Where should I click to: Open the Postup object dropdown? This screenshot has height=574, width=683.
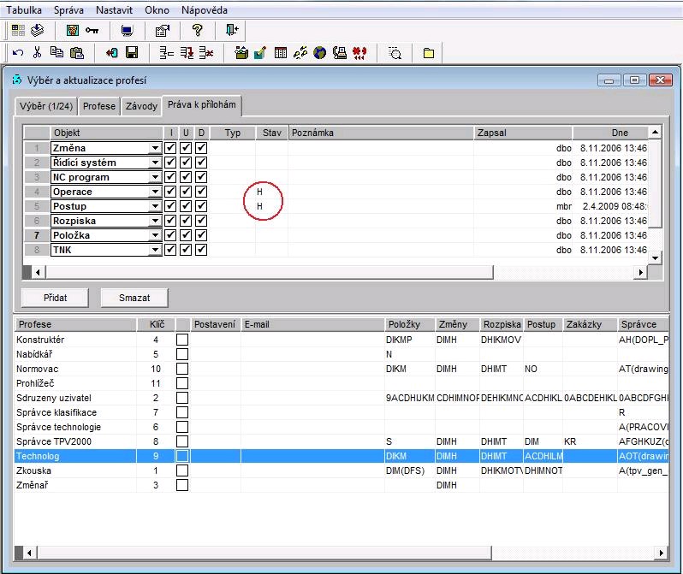pyautogui.click(x=155, y=206)
